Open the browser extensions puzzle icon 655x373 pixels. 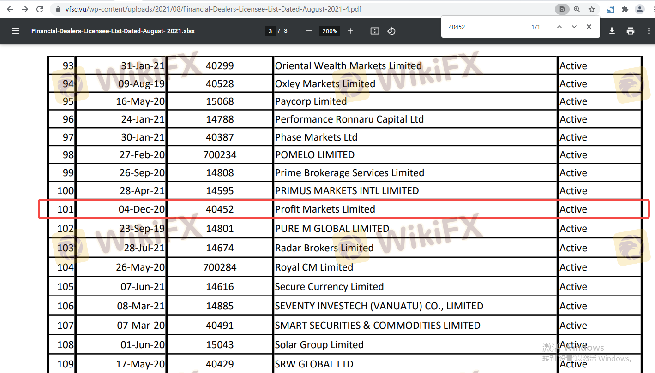tap(625, 9)
